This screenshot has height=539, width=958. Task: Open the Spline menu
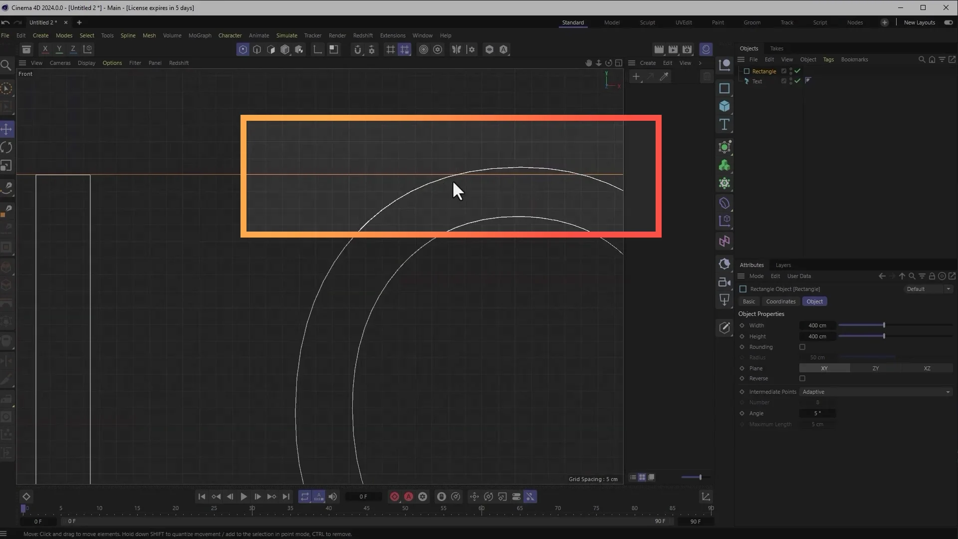128,35
